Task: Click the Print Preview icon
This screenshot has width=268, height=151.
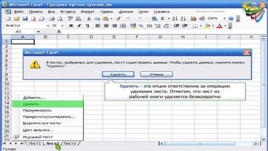Action: (59, 18)
